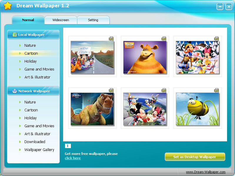Open Game and Movies under Network Wallpaper
This screenshot has height=176, width=235.
point(39,126)
